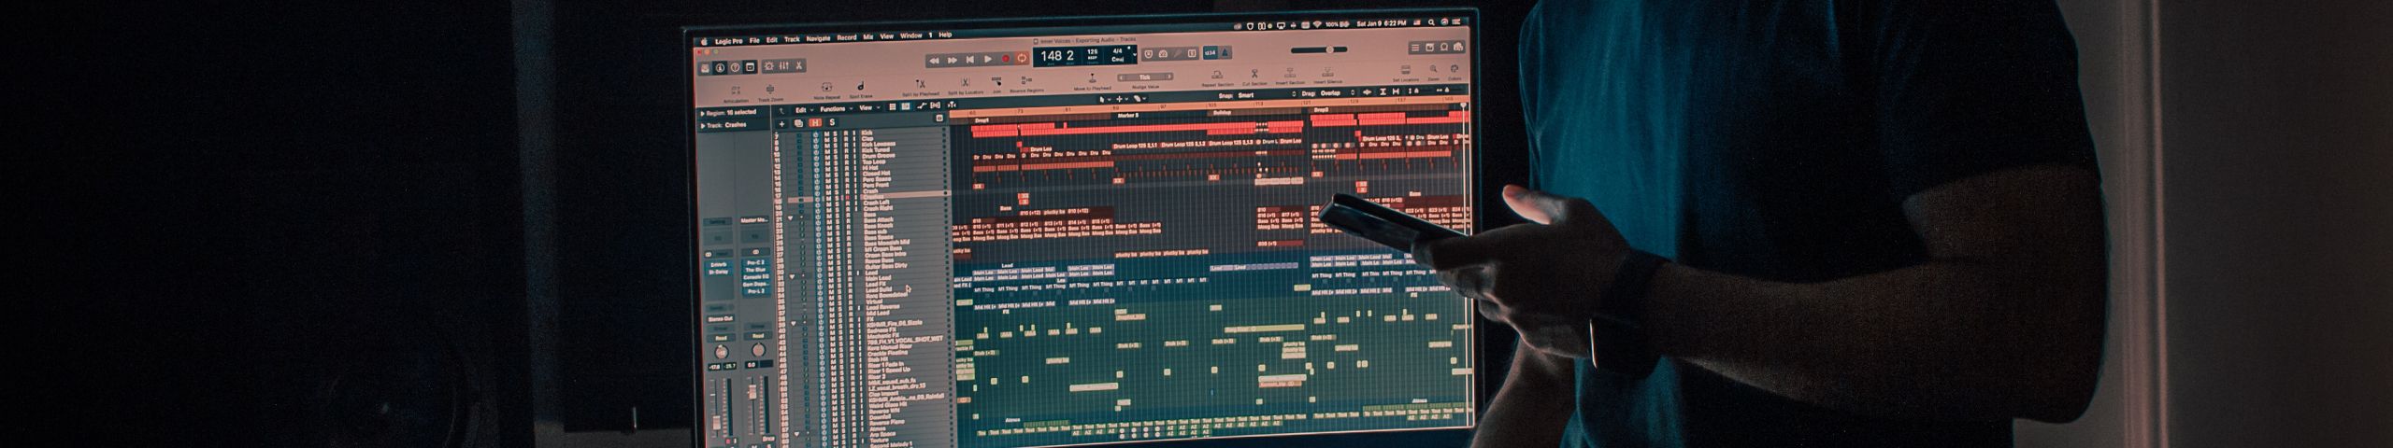2393x448 pixels.
Task: Toggle the Hide tracks H button
Action: [x=815, y=123]
